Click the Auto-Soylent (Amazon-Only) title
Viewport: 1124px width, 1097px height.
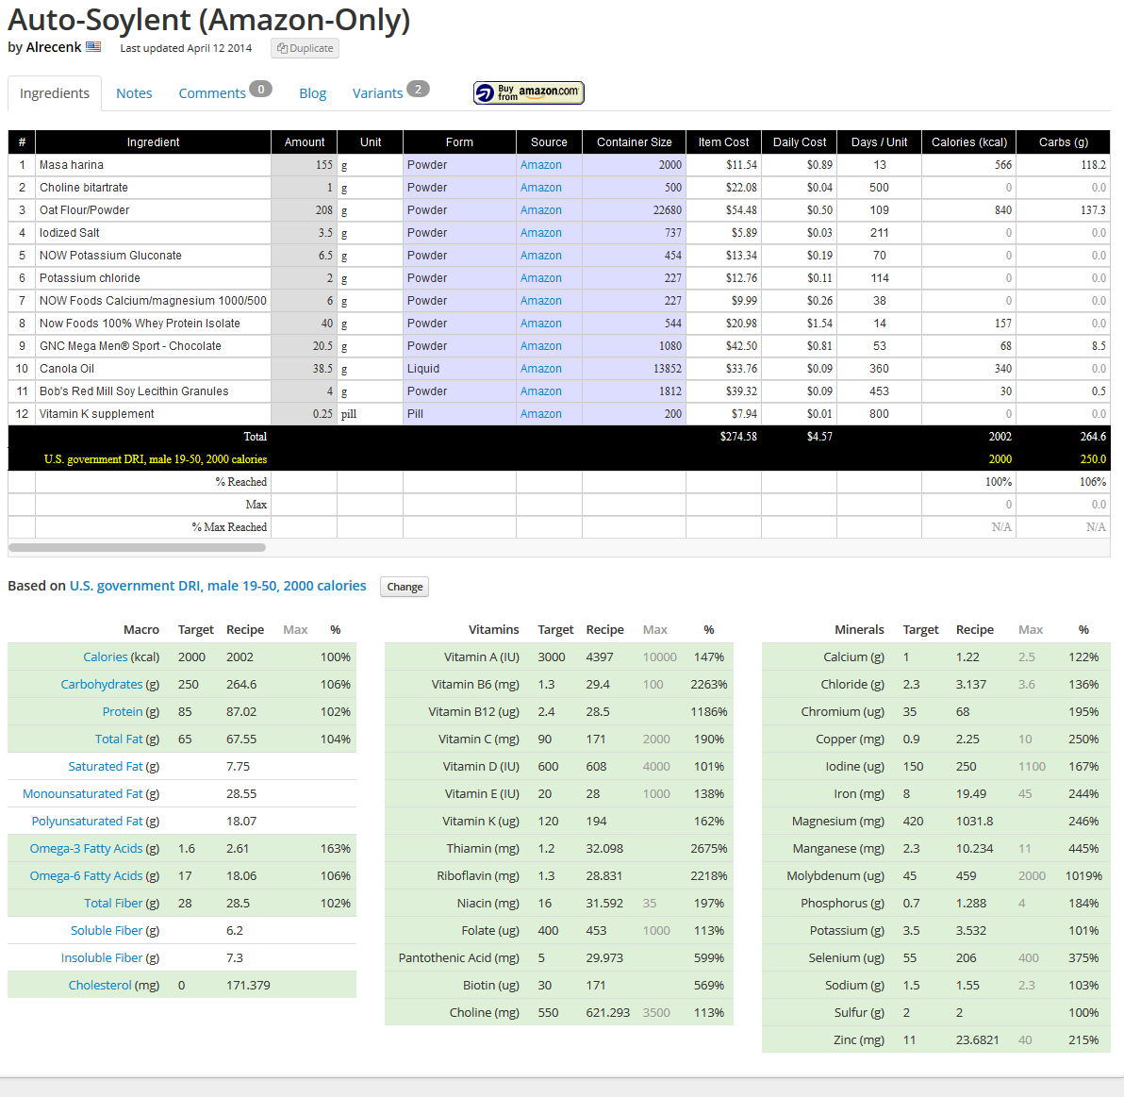click(x=208, y=20)
